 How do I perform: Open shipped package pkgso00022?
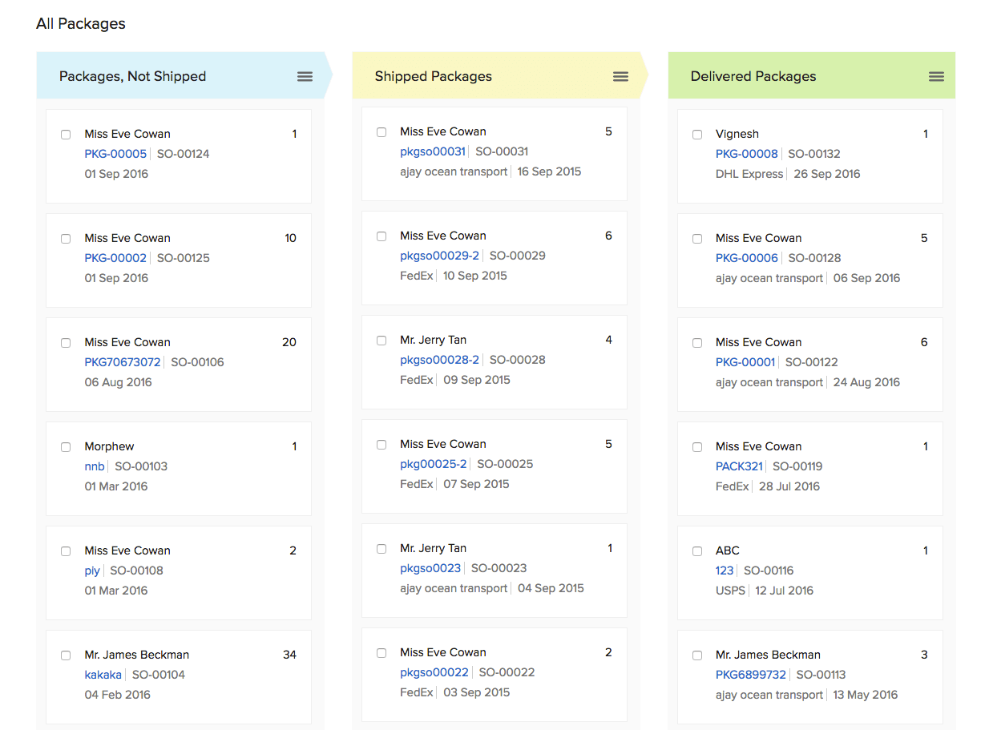(434, 672)
